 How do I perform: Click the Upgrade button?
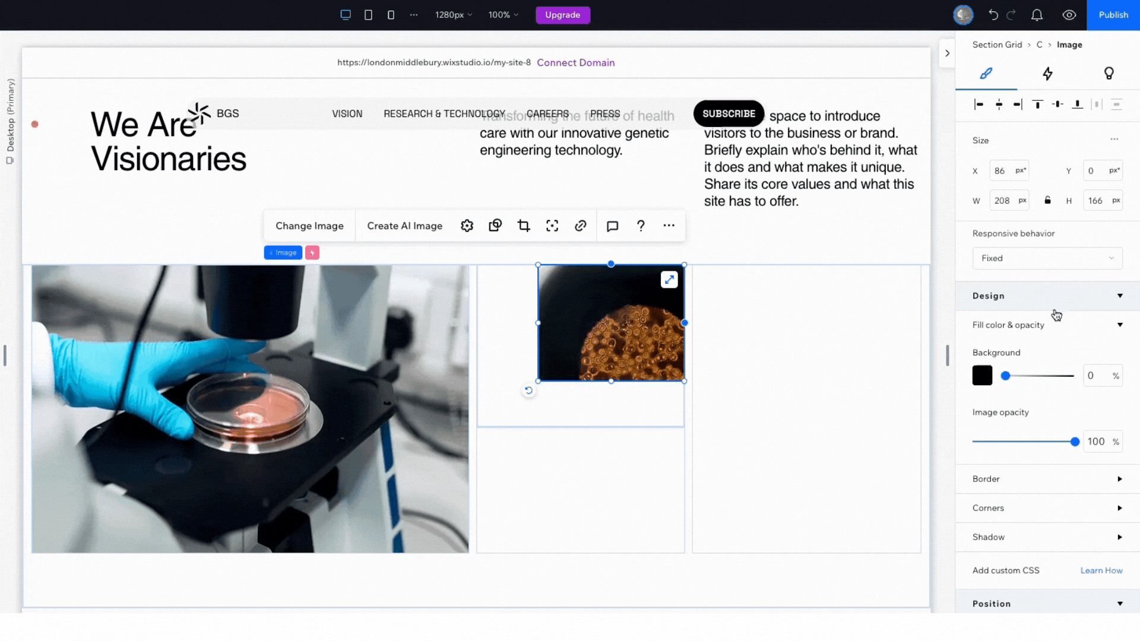(562, 15)
